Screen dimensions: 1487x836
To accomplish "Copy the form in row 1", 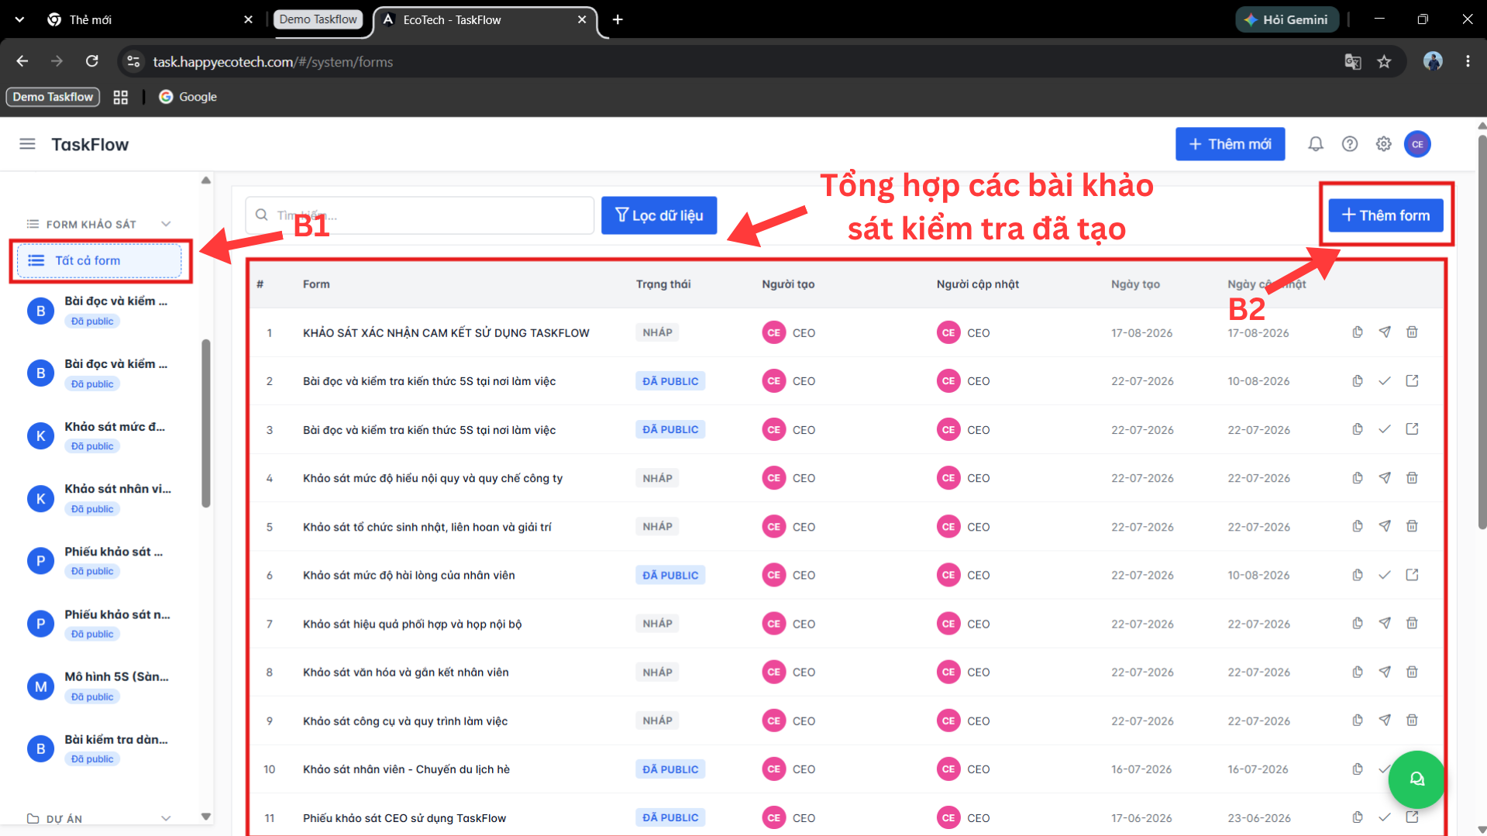I will [x=1358, y=332].
